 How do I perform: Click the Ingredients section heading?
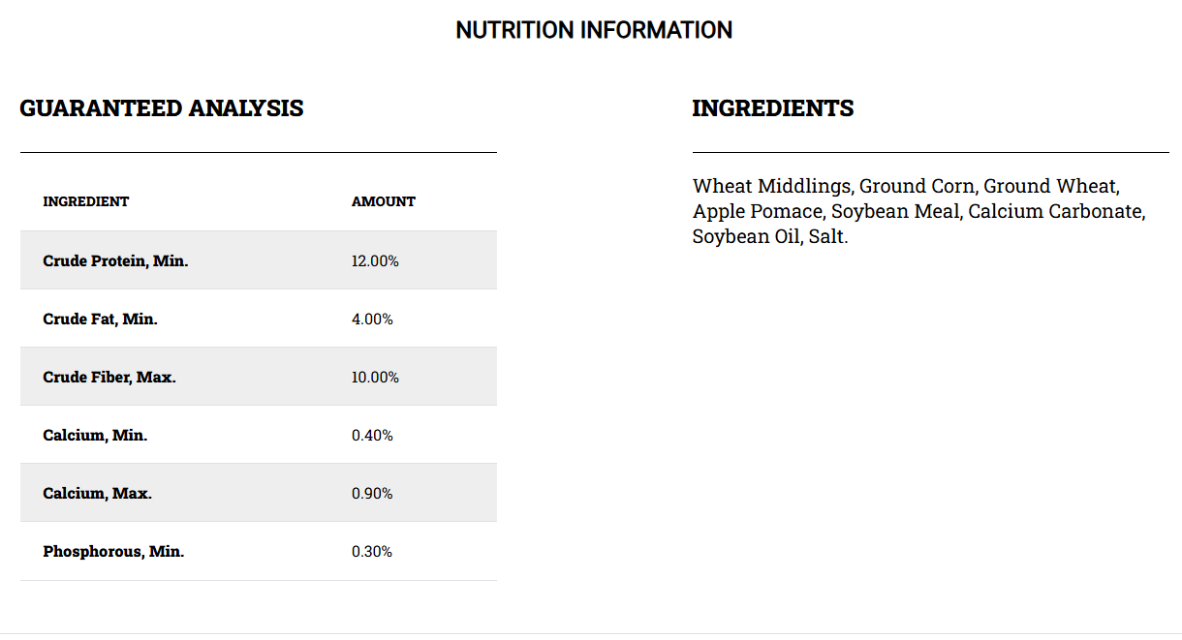773,108
